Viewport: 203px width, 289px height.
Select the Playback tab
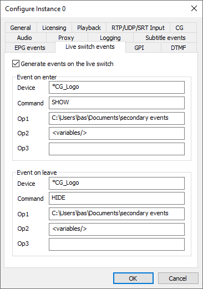(89, 28)
